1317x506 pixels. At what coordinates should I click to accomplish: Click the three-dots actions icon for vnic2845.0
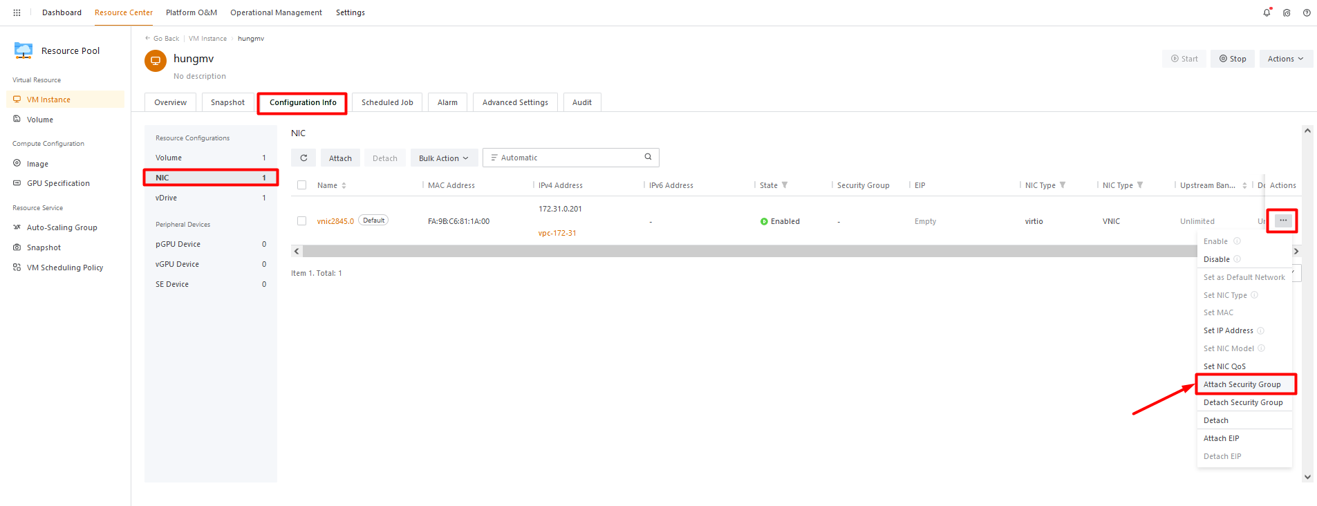[1282, 221]
